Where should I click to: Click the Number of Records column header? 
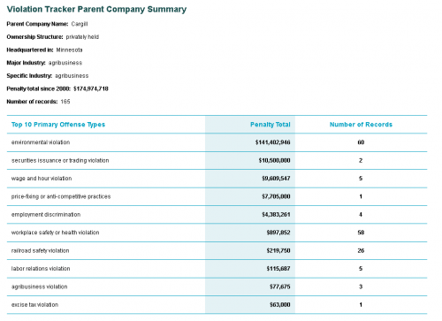[x=361, y=125]
